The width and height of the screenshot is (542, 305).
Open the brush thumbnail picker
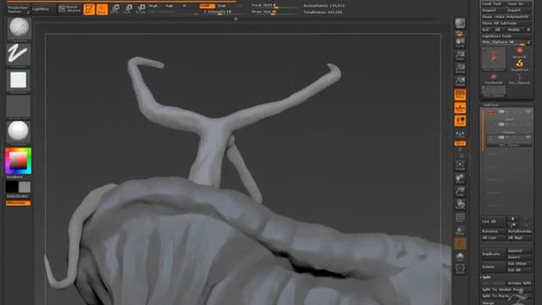coord(19,28)
